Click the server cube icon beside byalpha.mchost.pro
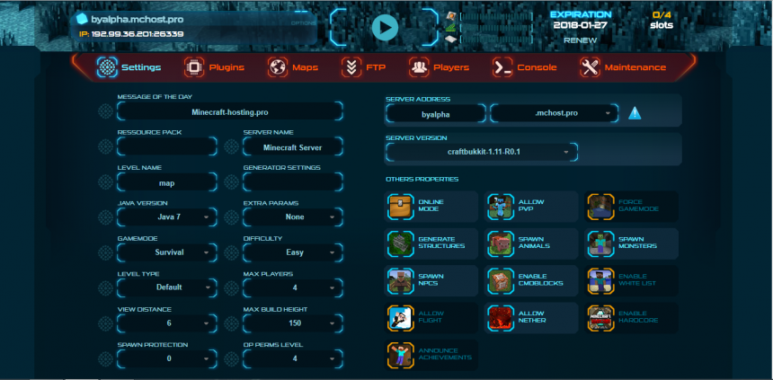Image resolution: width=773 pixels, height=380 pixels. coord(81,19)
